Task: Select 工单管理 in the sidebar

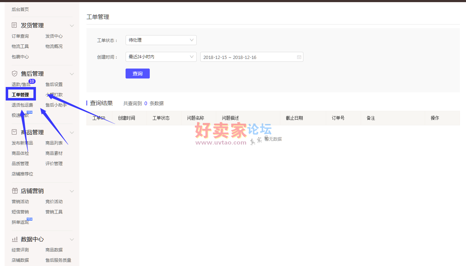Action: [20, 95]
